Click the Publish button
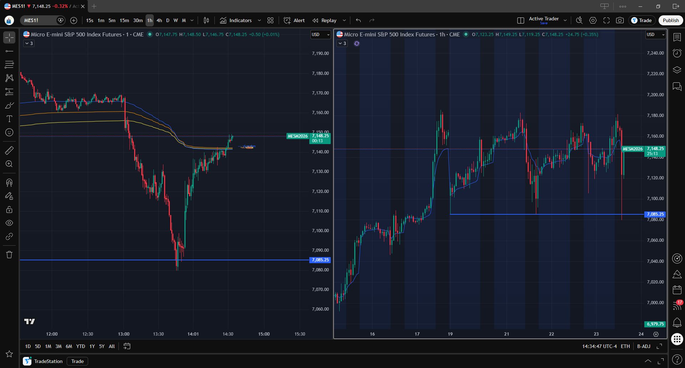This screenshot has width=685, height=368. 670,20
